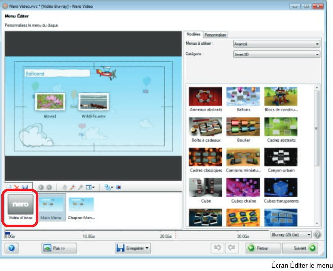This screenshot has height=271, width=333.
Task: Click the blue help question mark button
Action: coord(12,248)
